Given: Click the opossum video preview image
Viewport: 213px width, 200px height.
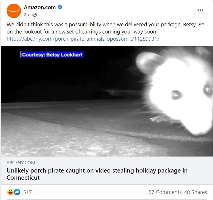Looking at the screenshot, I should pyautogui.click(x=107, y=101).
